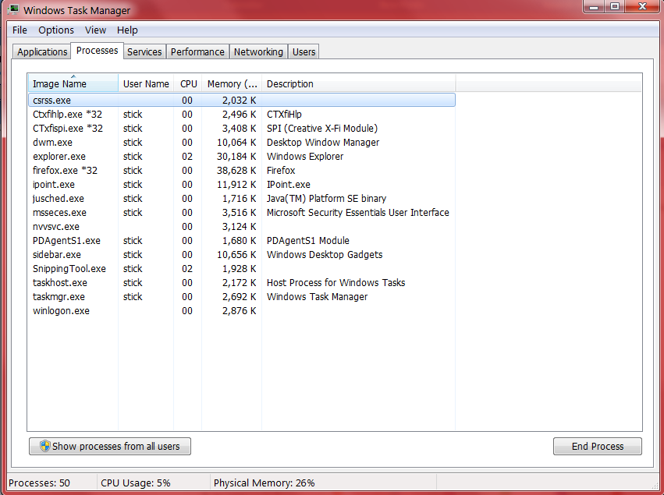Select the explorer.exe process
The image size is (664, 495).
(x=59, y=157)
